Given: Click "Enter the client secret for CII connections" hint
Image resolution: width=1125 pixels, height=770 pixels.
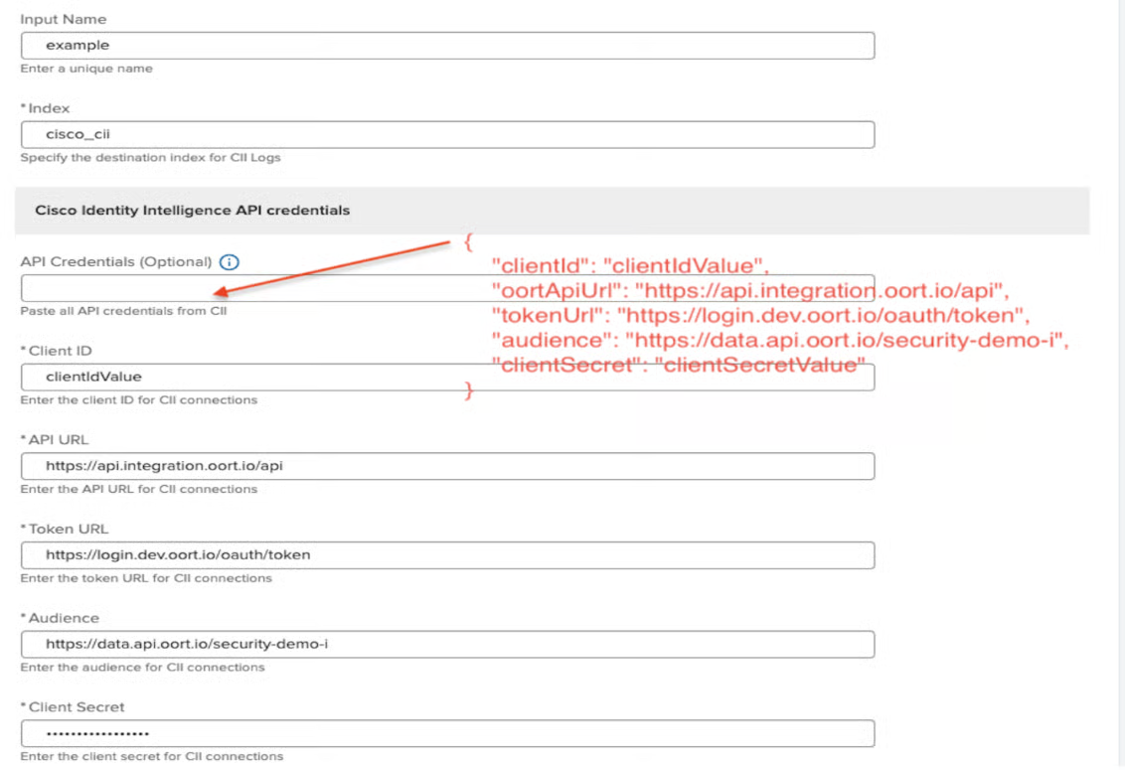Looking at the screenshot, I should coord(152,756).
